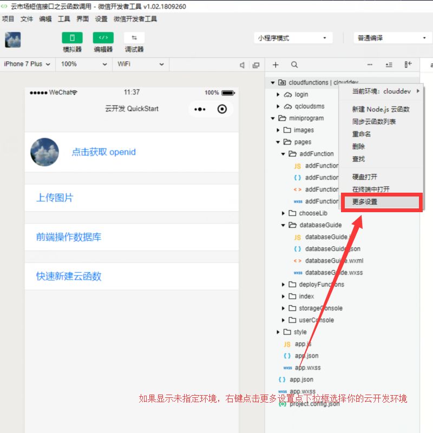433x433 pixels.
Task: Expand the qcloudsms cloud function
Action: pyautogui.click(x=278, y=106)
